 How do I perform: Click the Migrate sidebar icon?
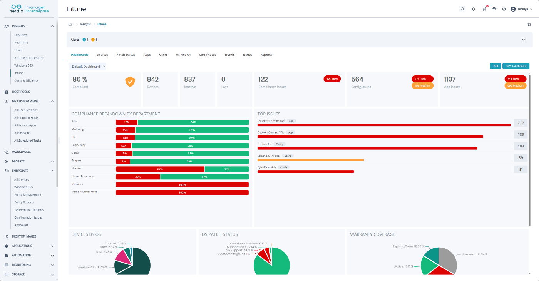click(7, 161)
